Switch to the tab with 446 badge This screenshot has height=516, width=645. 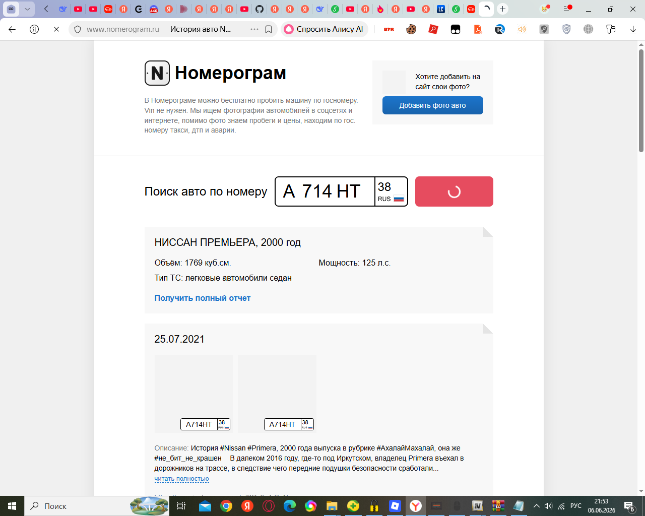pos(154,9)
